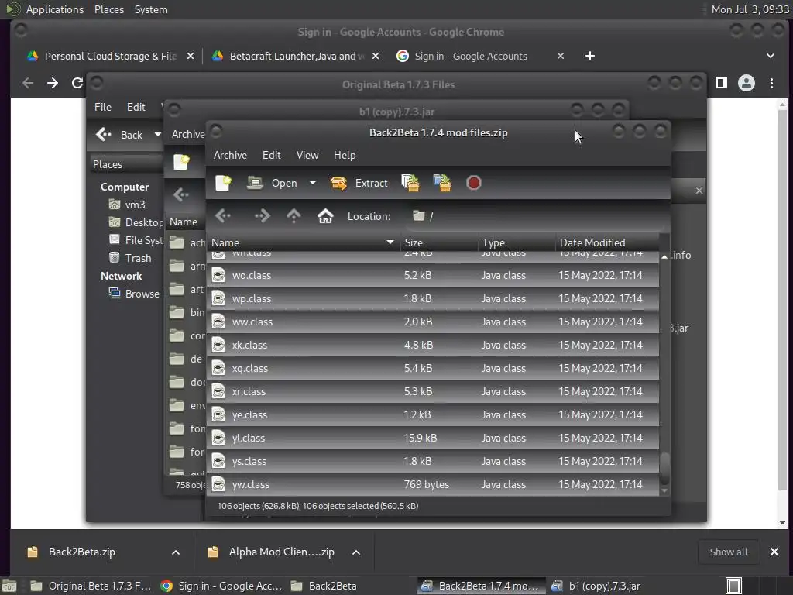Select yw.class file row
Image resolution: width=793 pixels, height=595 pixels.
tap(433, 485)
